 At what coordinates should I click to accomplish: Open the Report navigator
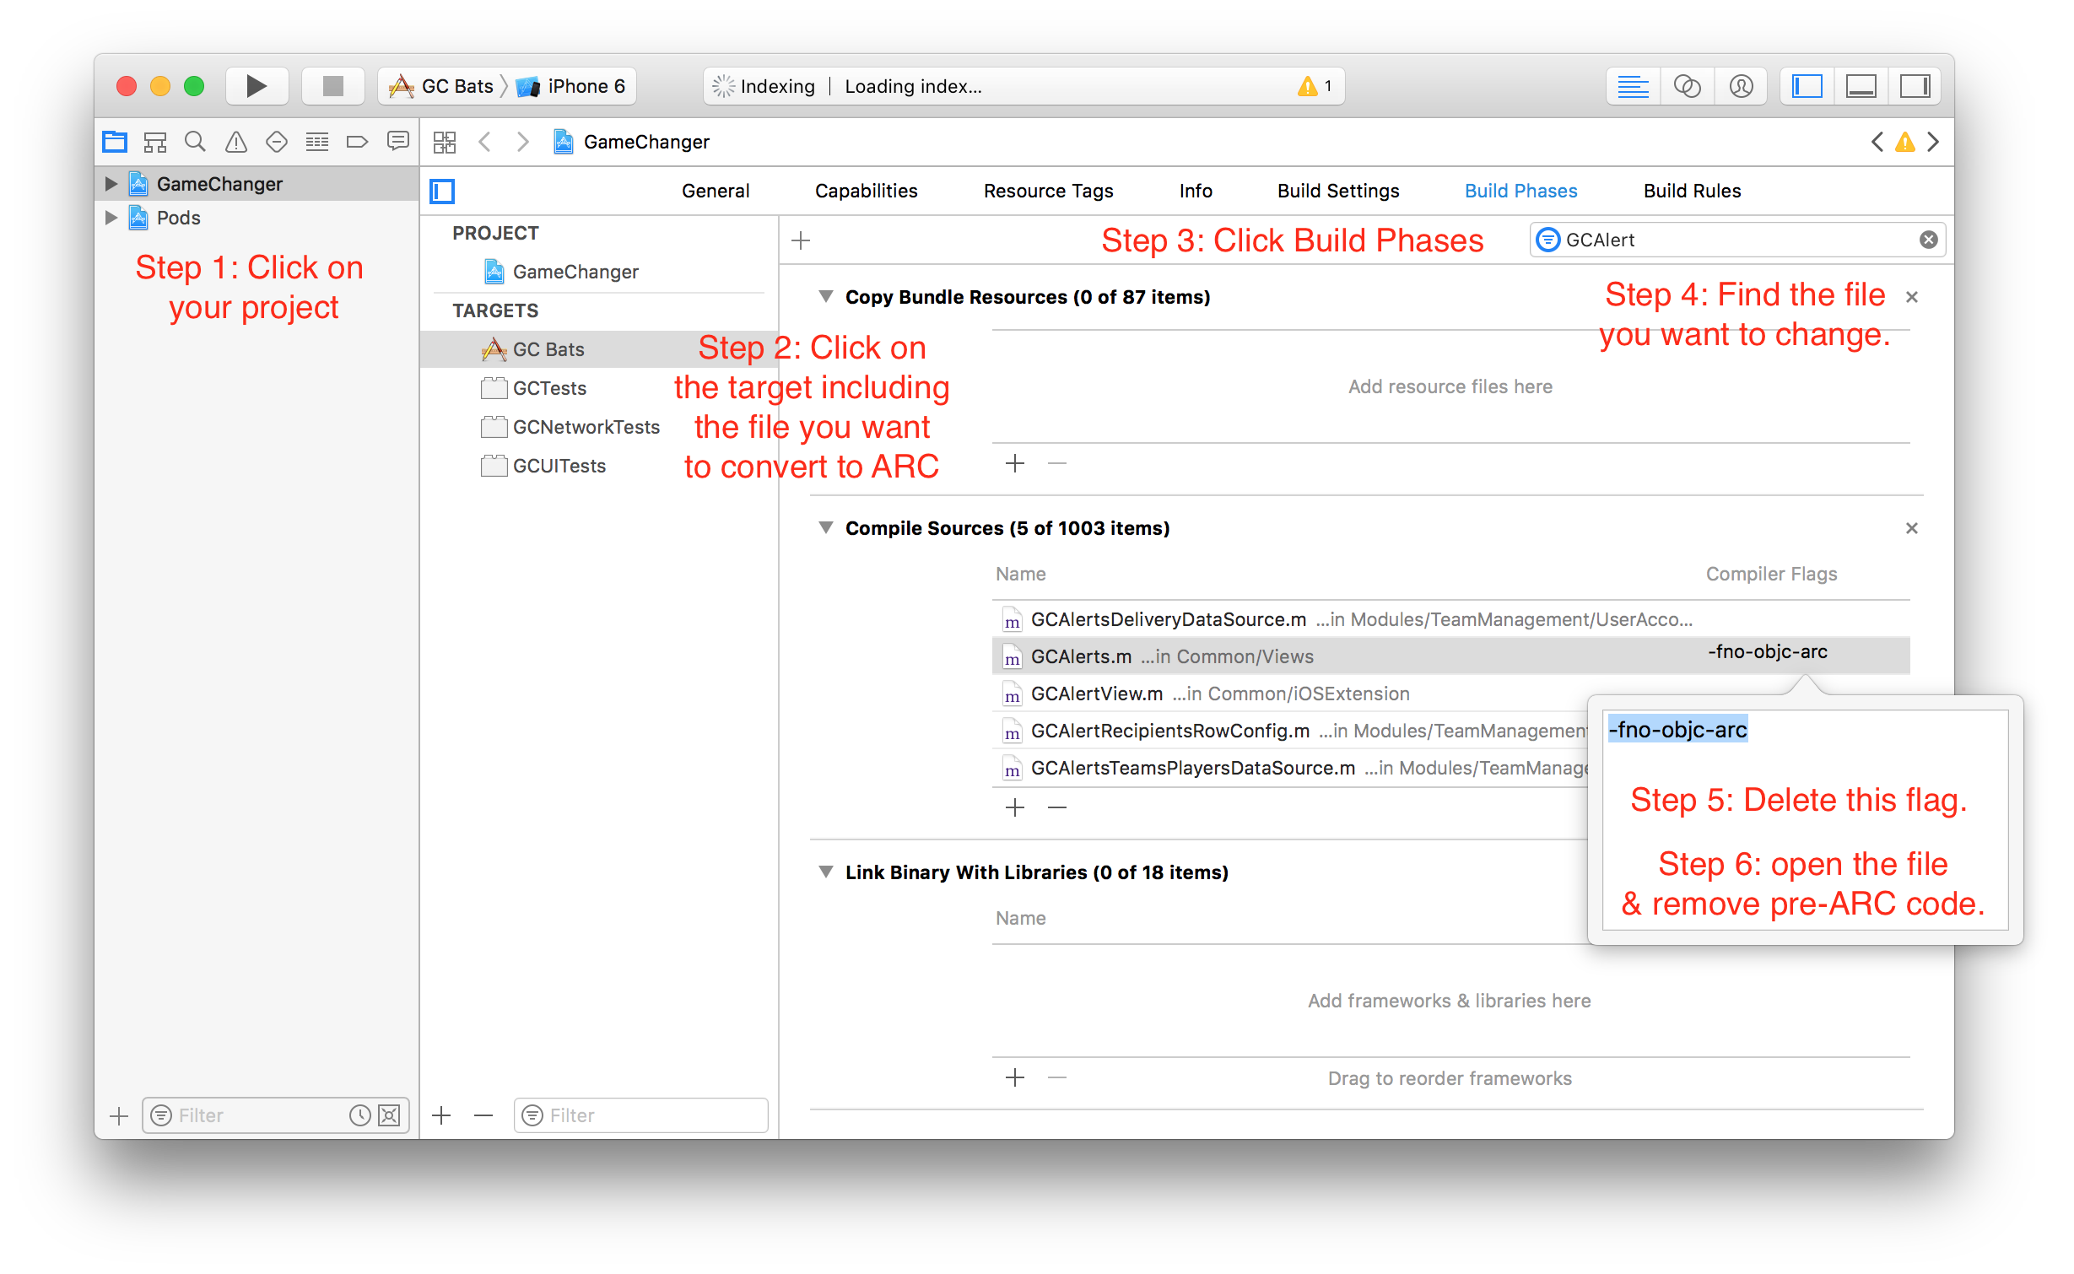point(397,142)
